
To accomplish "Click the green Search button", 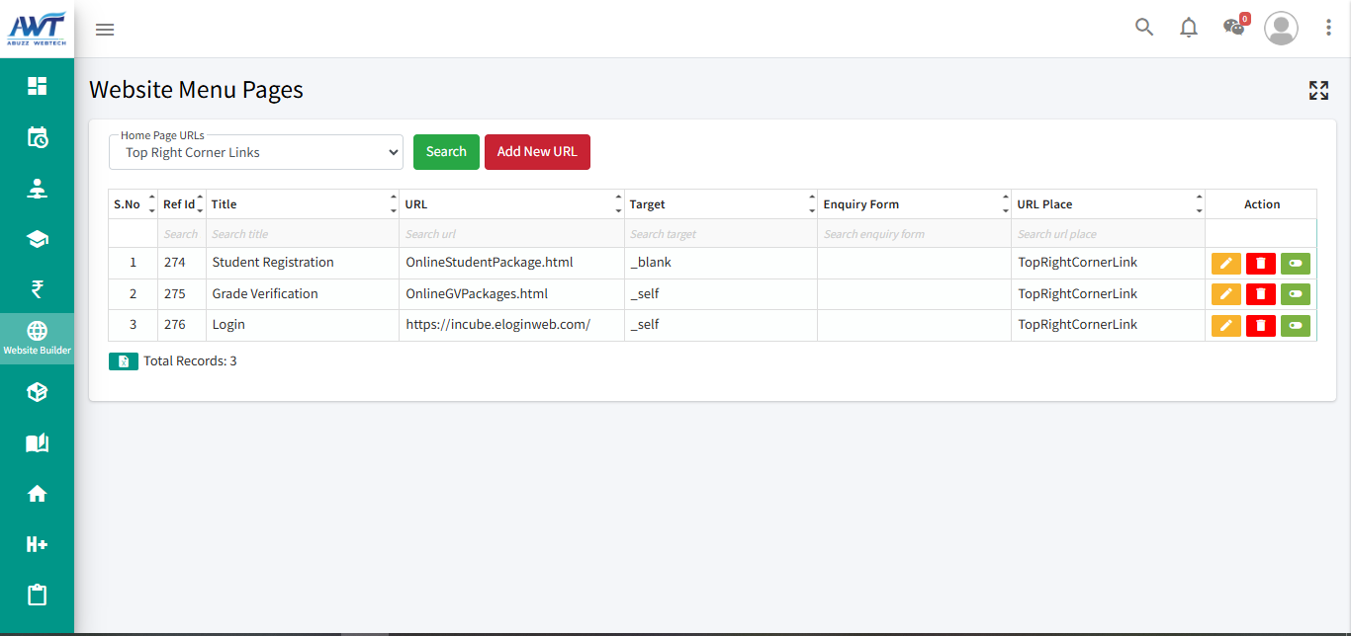I will pyautogui.click(x=446, y=152).
